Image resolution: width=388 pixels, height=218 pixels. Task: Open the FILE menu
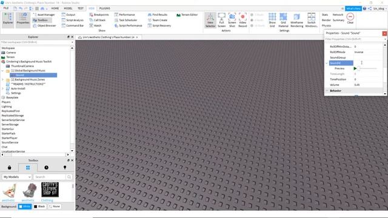(x=6, y=8)
